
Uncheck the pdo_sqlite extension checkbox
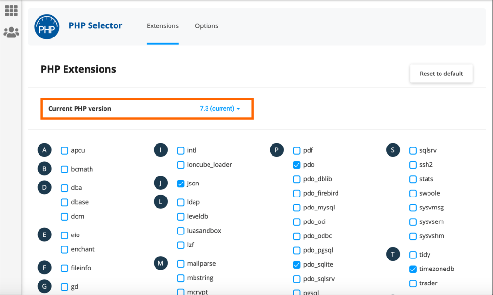(x=297, y=265)
